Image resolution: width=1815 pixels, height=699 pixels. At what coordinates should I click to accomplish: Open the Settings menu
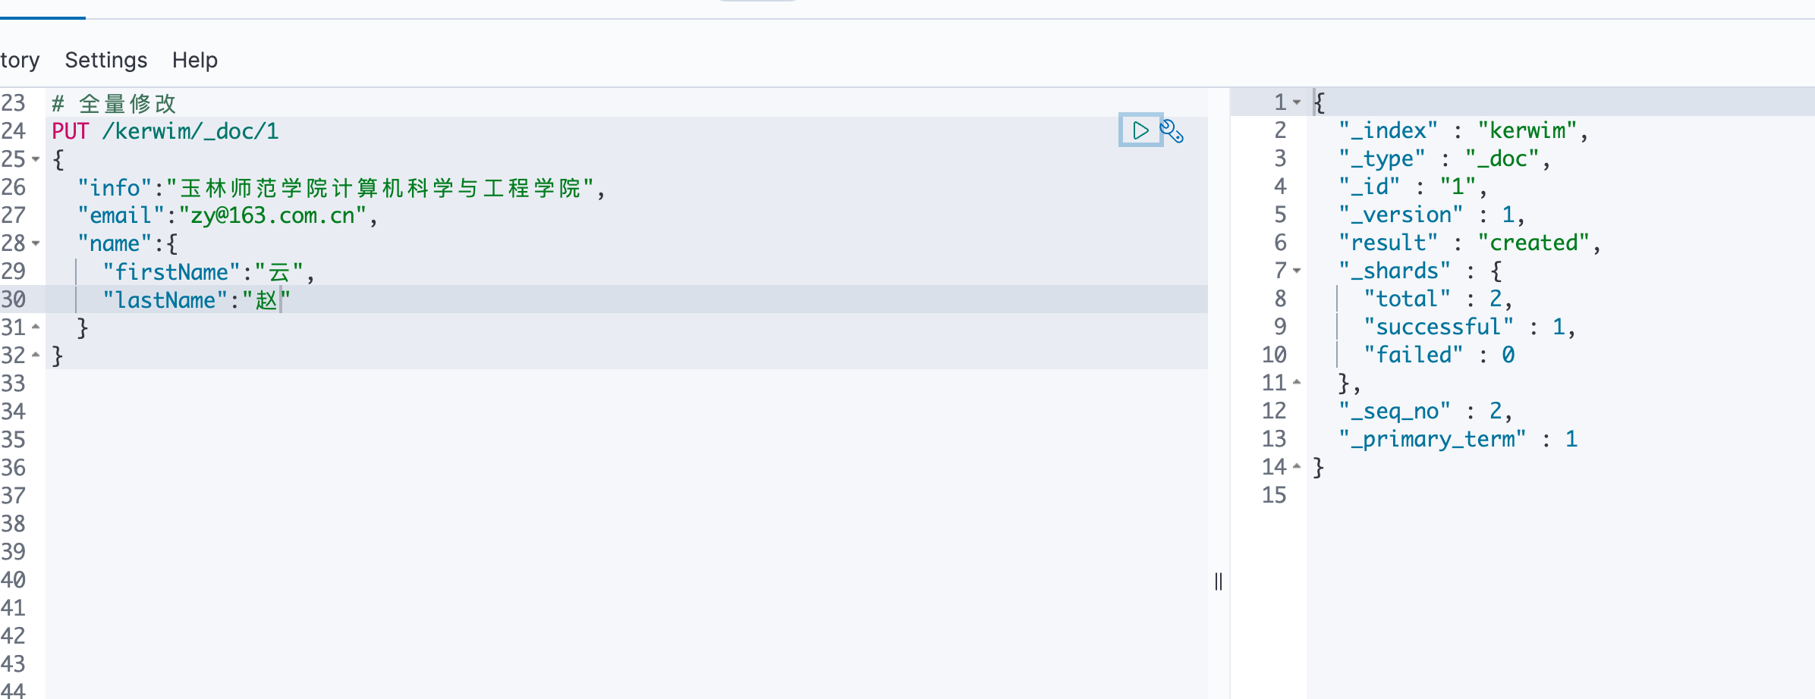tap(106, 60)
